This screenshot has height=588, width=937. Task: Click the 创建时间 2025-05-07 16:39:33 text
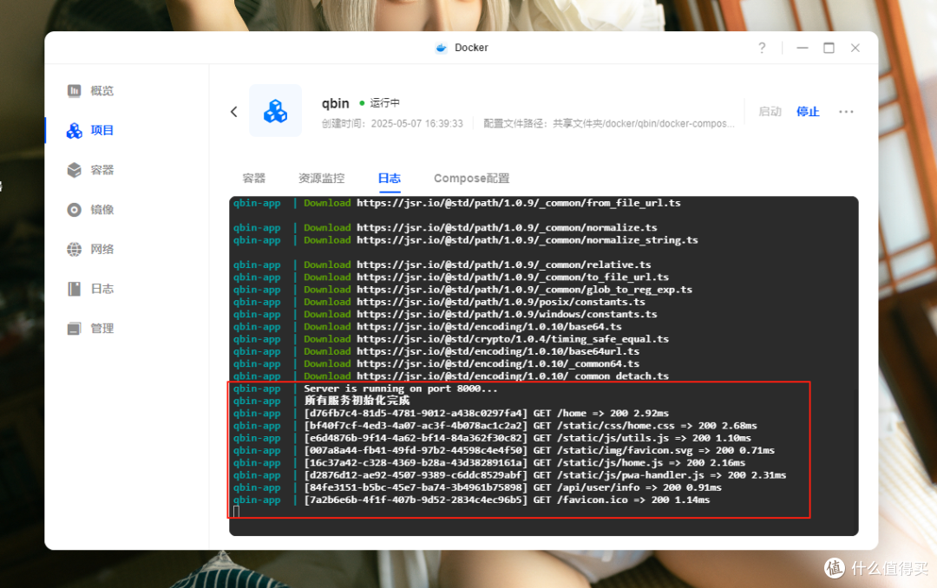[392, 124]
